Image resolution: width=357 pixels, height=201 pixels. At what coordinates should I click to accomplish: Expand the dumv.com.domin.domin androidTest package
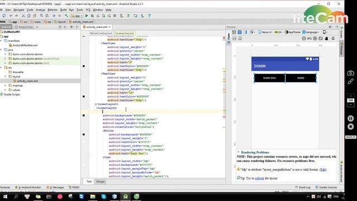click(x=5, y=59)
